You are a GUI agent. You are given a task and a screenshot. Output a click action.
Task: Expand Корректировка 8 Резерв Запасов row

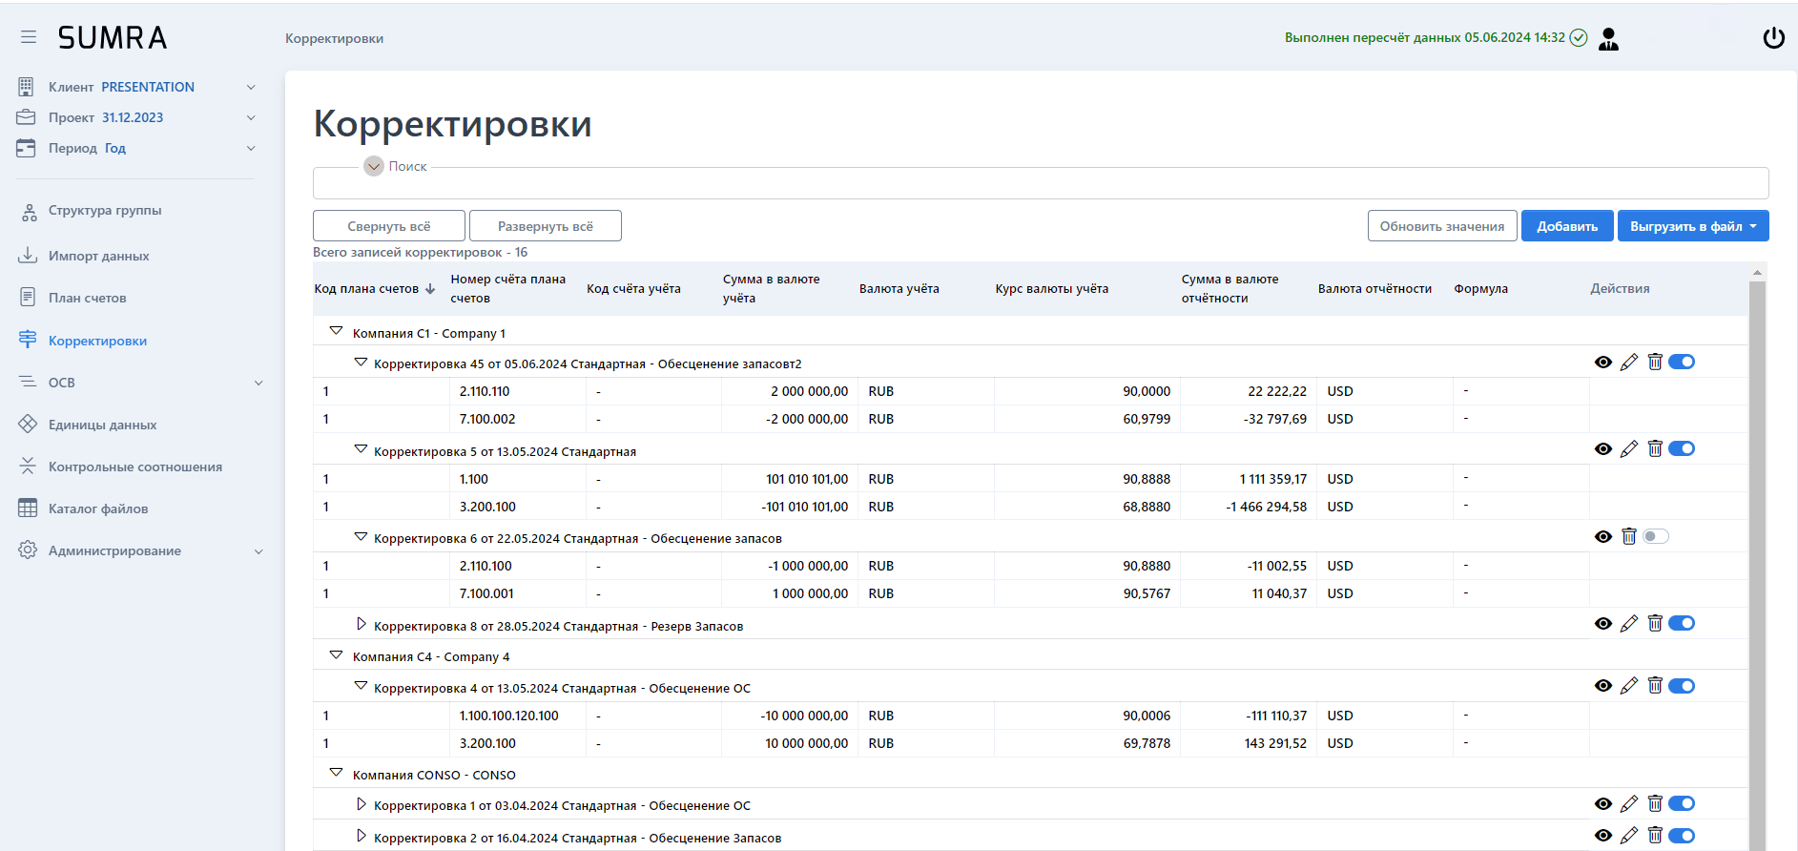pyautogui.click(x=362, y=624)
